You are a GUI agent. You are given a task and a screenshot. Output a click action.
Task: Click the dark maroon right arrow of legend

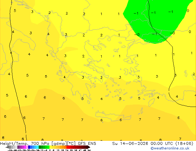(x=89, y=147)
